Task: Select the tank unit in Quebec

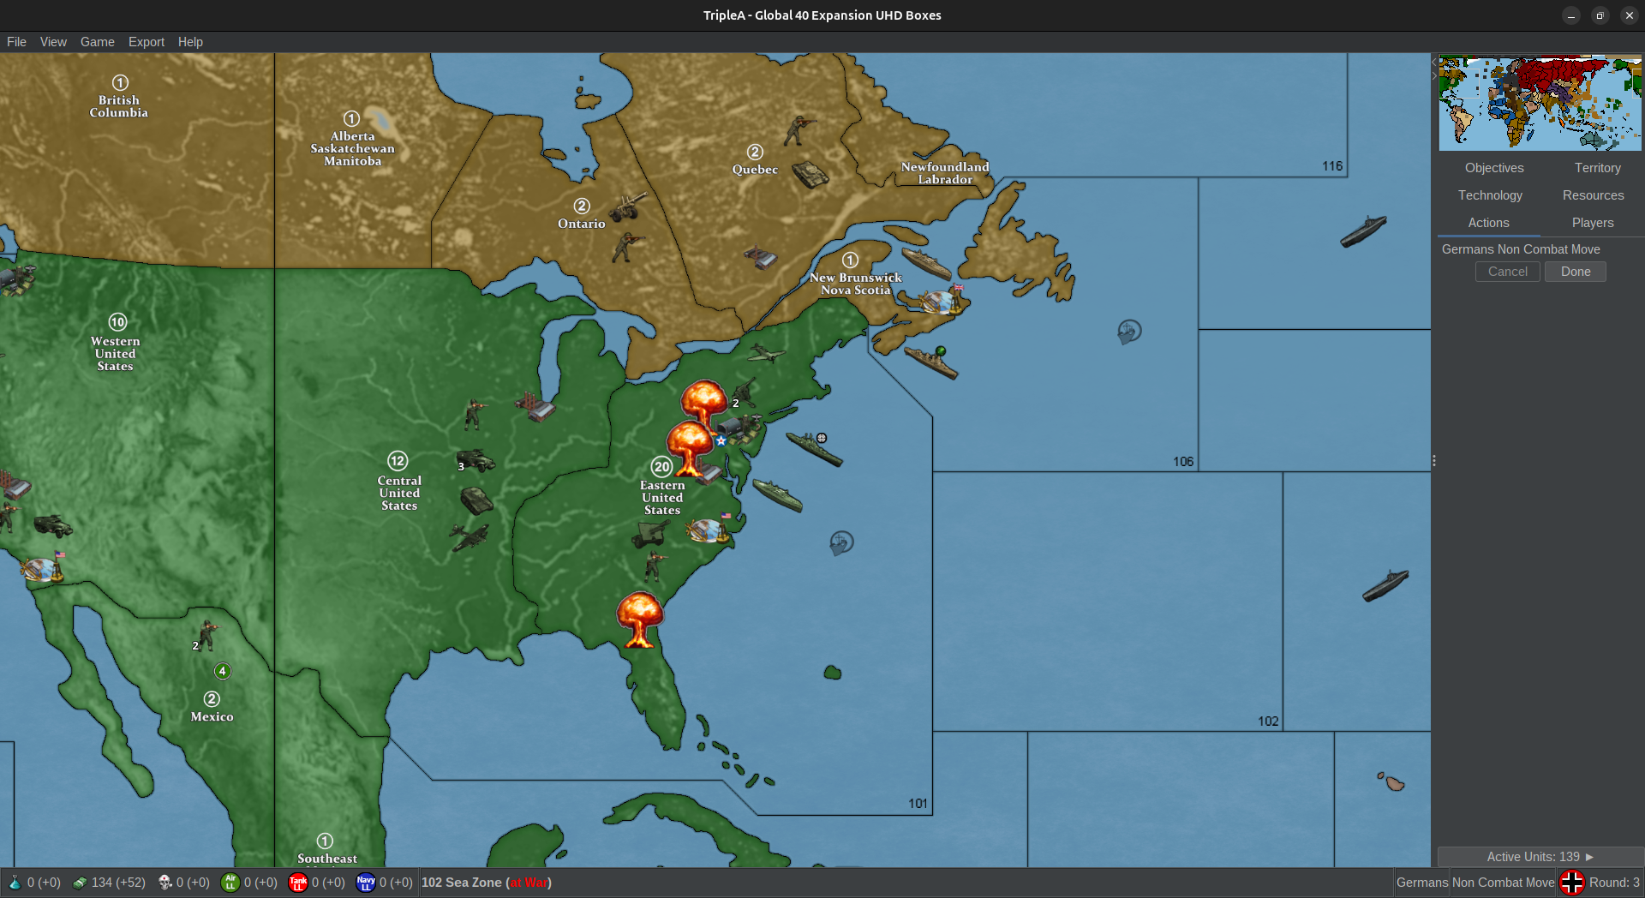Action: point(810,175)
